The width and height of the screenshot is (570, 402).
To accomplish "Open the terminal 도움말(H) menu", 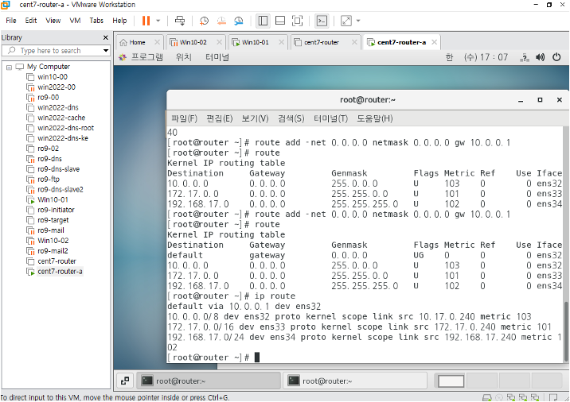I will click(x=375, y=118).
